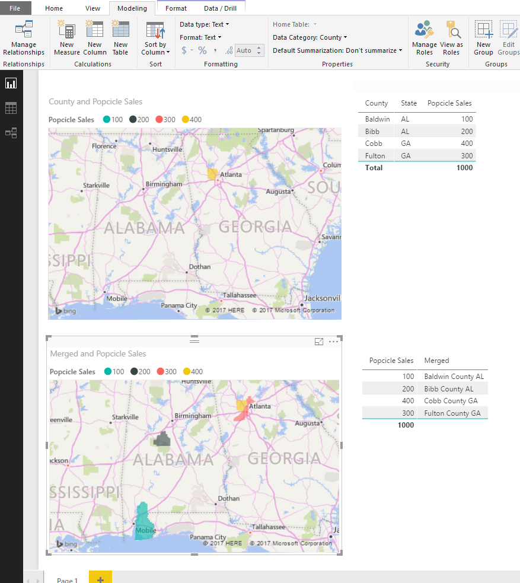520x583 pixels.
Task: Sort second table by Merged header
Action: [x=436, y=360]
